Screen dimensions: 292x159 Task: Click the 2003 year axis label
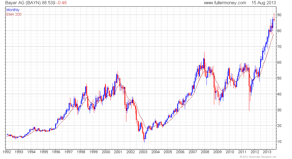(143, 152)
